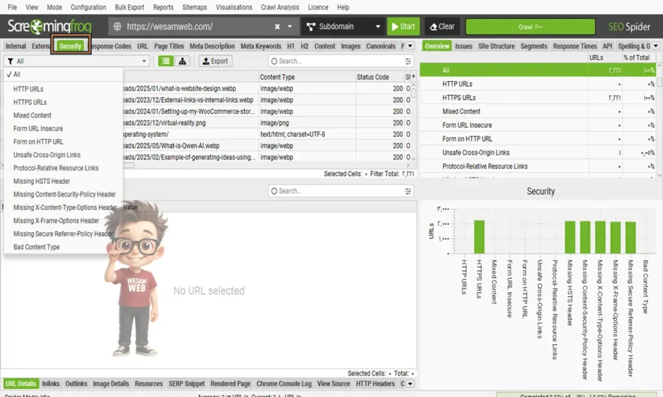This screenshot has width=663, height=397.
Task: Open lower search filter settings icon
Action: (408, 191)
